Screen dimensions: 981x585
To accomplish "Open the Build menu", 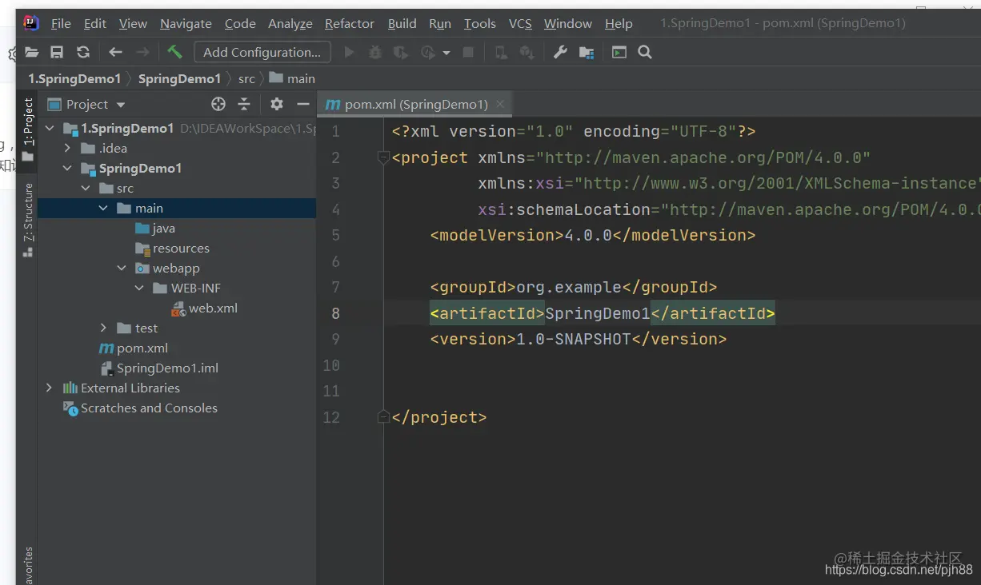I will click(x=402, y=23).
